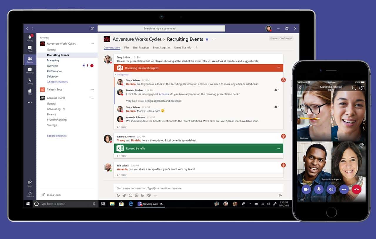Open meeting chat icon on phone

point(354,88)
